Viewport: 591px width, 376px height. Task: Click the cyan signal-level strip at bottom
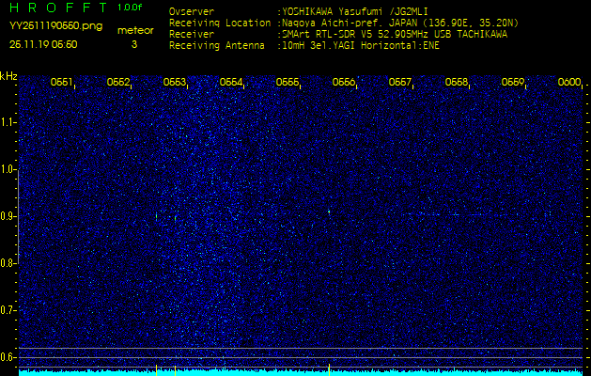point(301,372)
